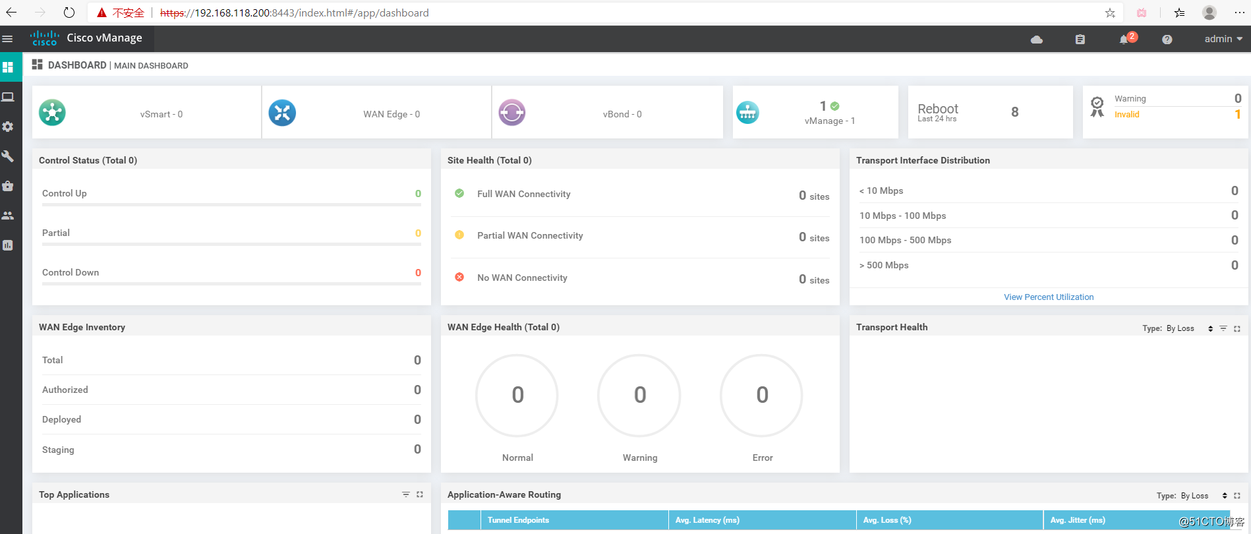The width and height of the screenshot is (1251, 534).
Task: Click WAN Edge Inventory Authorized row
Action: click(x=231, y=390)
